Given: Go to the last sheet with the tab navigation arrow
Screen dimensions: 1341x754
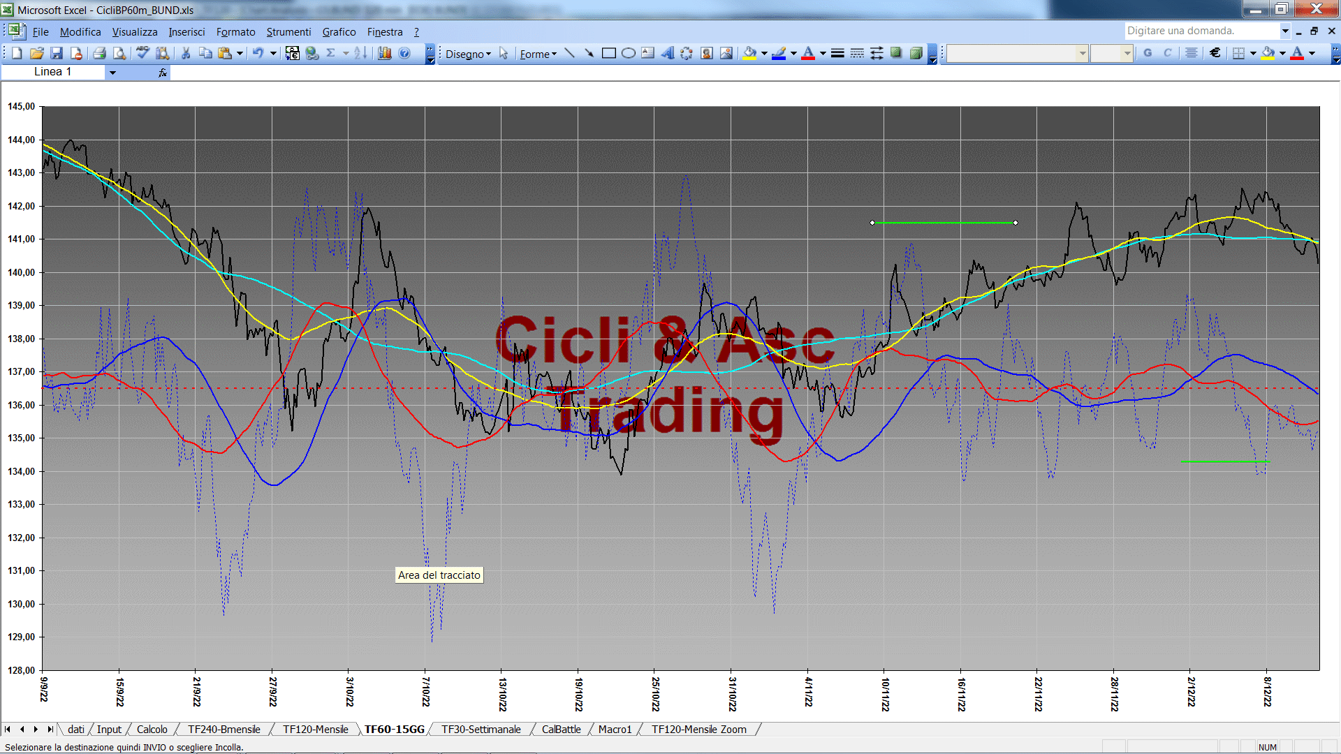Looking at the screenshot, I should (x=50, y=730).
